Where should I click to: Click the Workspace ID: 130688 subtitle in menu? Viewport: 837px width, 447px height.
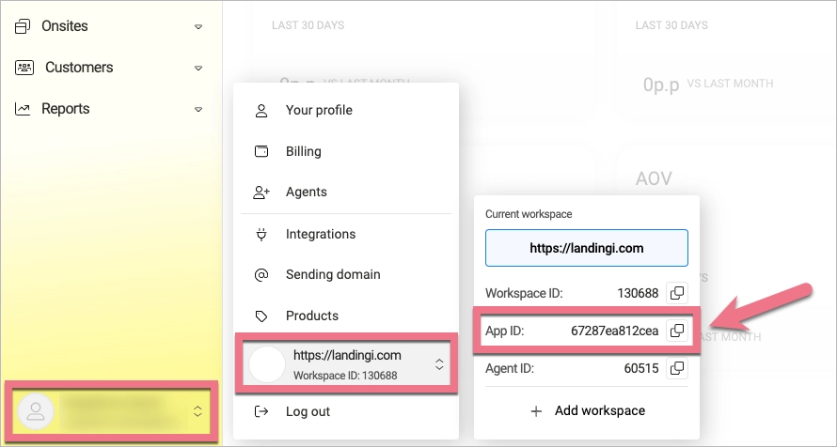point(345,376)
